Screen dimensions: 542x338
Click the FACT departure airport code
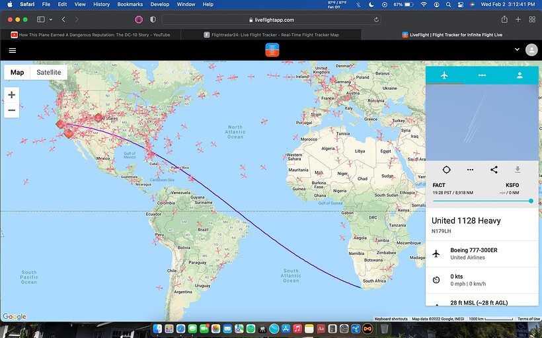click(x=439, y=185)
